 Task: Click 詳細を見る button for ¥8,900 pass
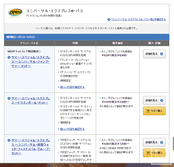(x=154, y=54)
